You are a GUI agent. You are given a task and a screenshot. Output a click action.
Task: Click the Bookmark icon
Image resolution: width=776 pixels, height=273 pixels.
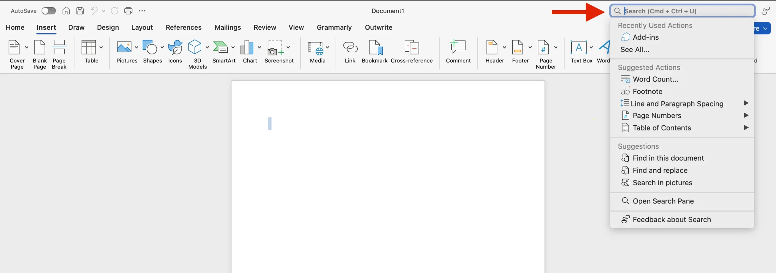[375, 51]
